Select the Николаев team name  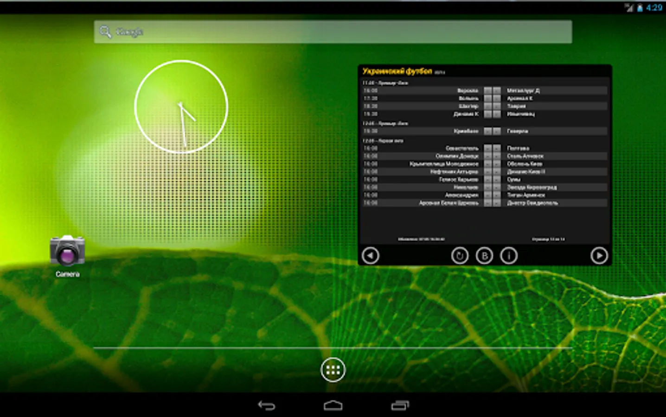pos(466,187)
